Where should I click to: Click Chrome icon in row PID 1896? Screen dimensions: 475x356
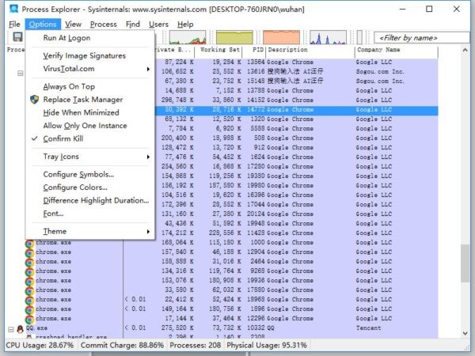point(29,309)
